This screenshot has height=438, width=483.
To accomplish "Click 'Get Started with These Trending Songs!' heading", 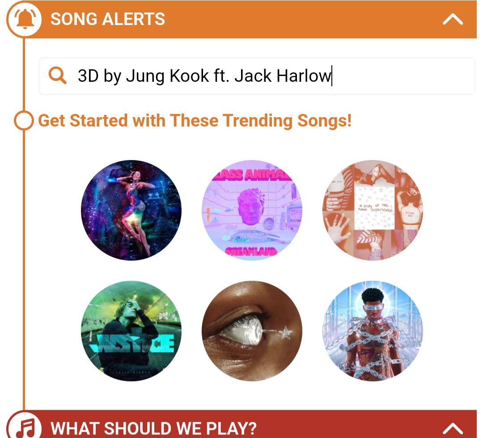I will [195, 121].
